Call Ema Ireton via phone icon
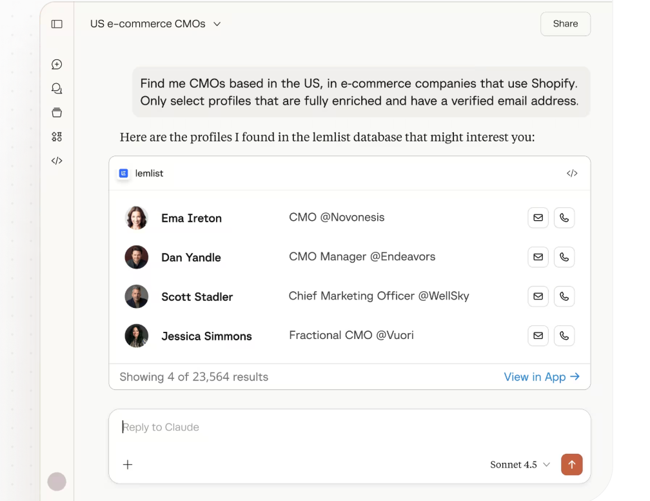This screenshot has height=501, width=650. (x=564, y=218)
